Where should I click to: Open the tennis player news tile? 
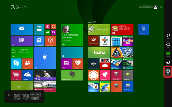45,75
